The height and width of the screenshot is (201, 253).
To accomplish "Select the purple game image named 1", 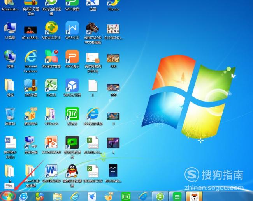I will (113, 145).
